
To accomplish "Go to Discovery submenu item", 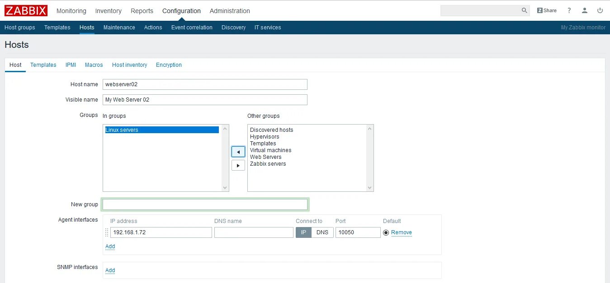I will (234, 28).
